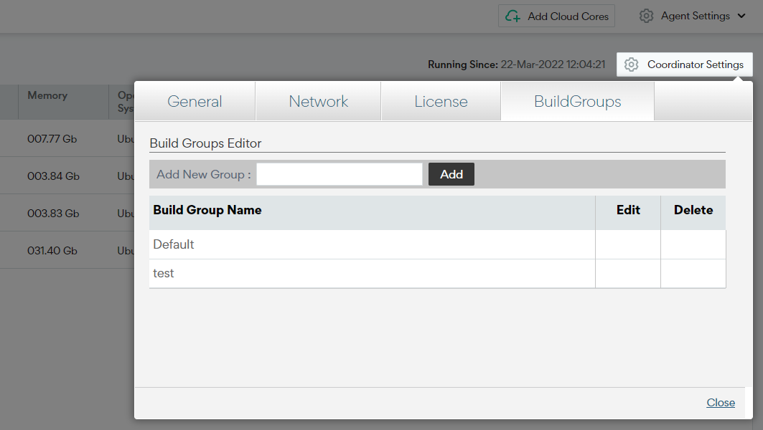This screenshot has width=763, height=430.
Task: Click the Add button to create group
Action: click(x=451, y=173)
